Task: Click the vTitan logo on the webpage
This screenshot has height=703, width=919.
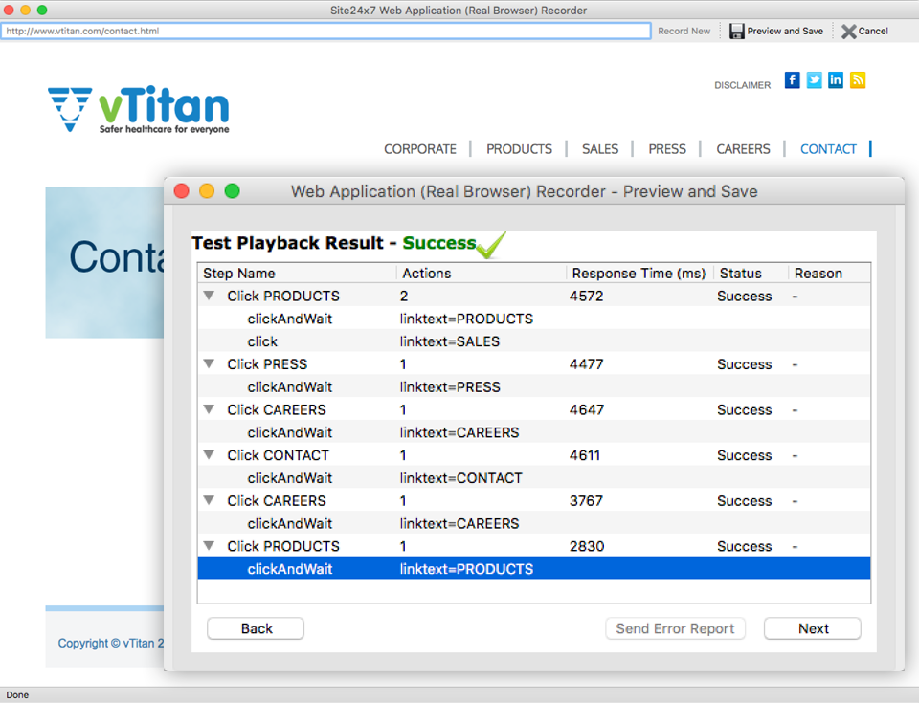Action: click(138, 109)
